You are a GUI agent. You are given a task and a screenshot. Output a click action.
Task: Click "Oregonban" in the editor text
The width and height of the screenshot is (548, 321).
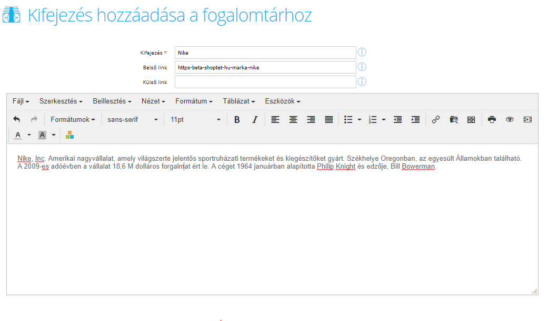398,159
